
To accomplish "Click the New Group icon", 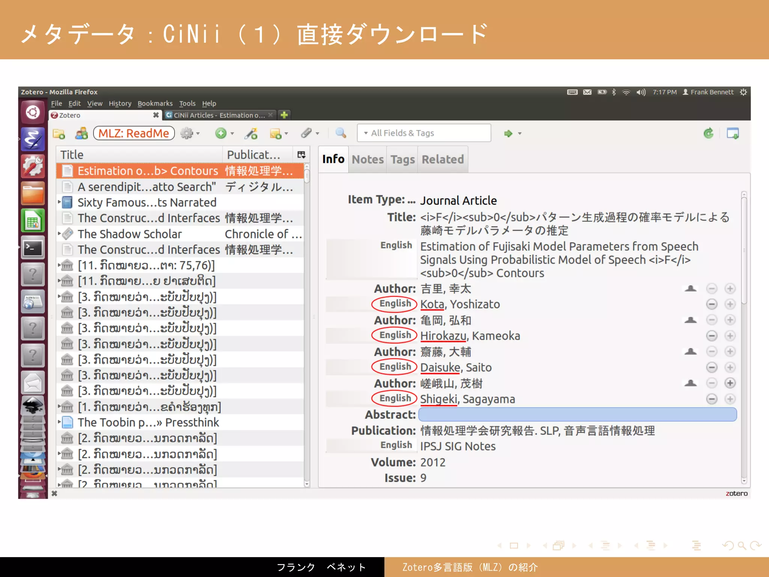I will pos(81,133).
